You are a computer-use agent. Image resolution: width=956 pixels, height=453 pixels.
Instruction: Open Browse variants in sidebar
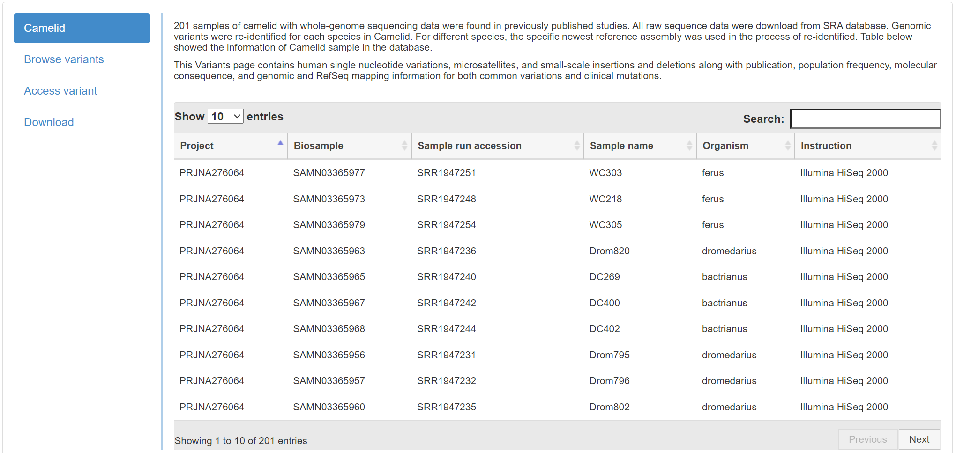point(64,59)
